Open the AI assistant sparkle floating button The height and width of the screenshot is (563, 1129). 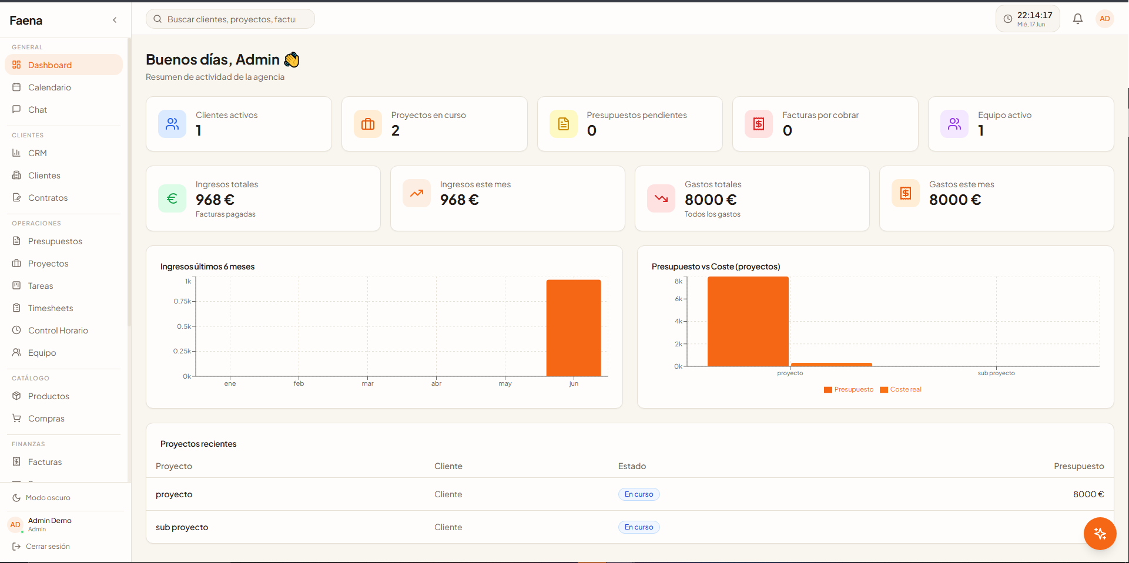click(x=1100, y=534)
